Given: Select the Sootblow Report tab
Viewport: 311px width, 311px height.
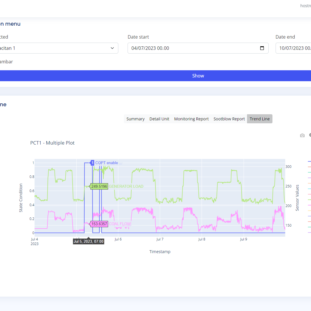Looking at the screenshot, I should coord(229,119).
